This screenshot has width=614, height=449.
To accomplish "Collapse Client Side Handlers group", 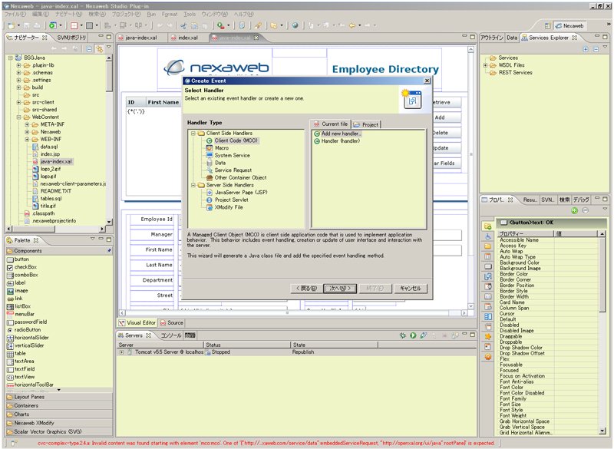I will pos(193,133).
